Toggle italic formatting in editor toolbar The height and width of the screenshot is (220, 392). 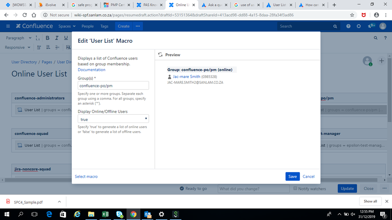57,38
